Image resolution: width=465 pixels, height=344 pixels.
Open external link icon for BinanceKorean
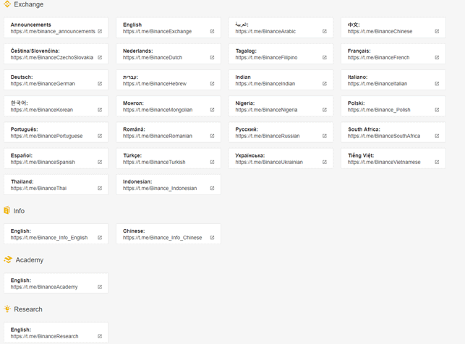(100, 110)
